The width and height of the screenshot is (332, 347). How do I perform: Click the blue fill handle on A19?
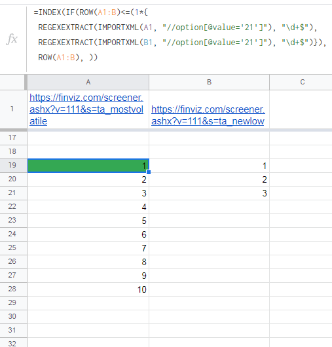(x=149, y=172)
